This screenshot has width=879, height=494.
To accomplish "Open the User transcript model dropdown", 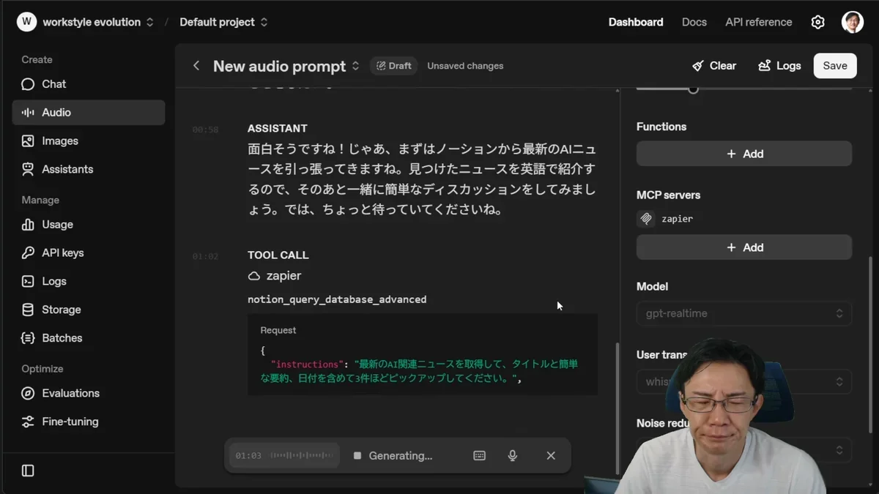I will coord(744,381).
